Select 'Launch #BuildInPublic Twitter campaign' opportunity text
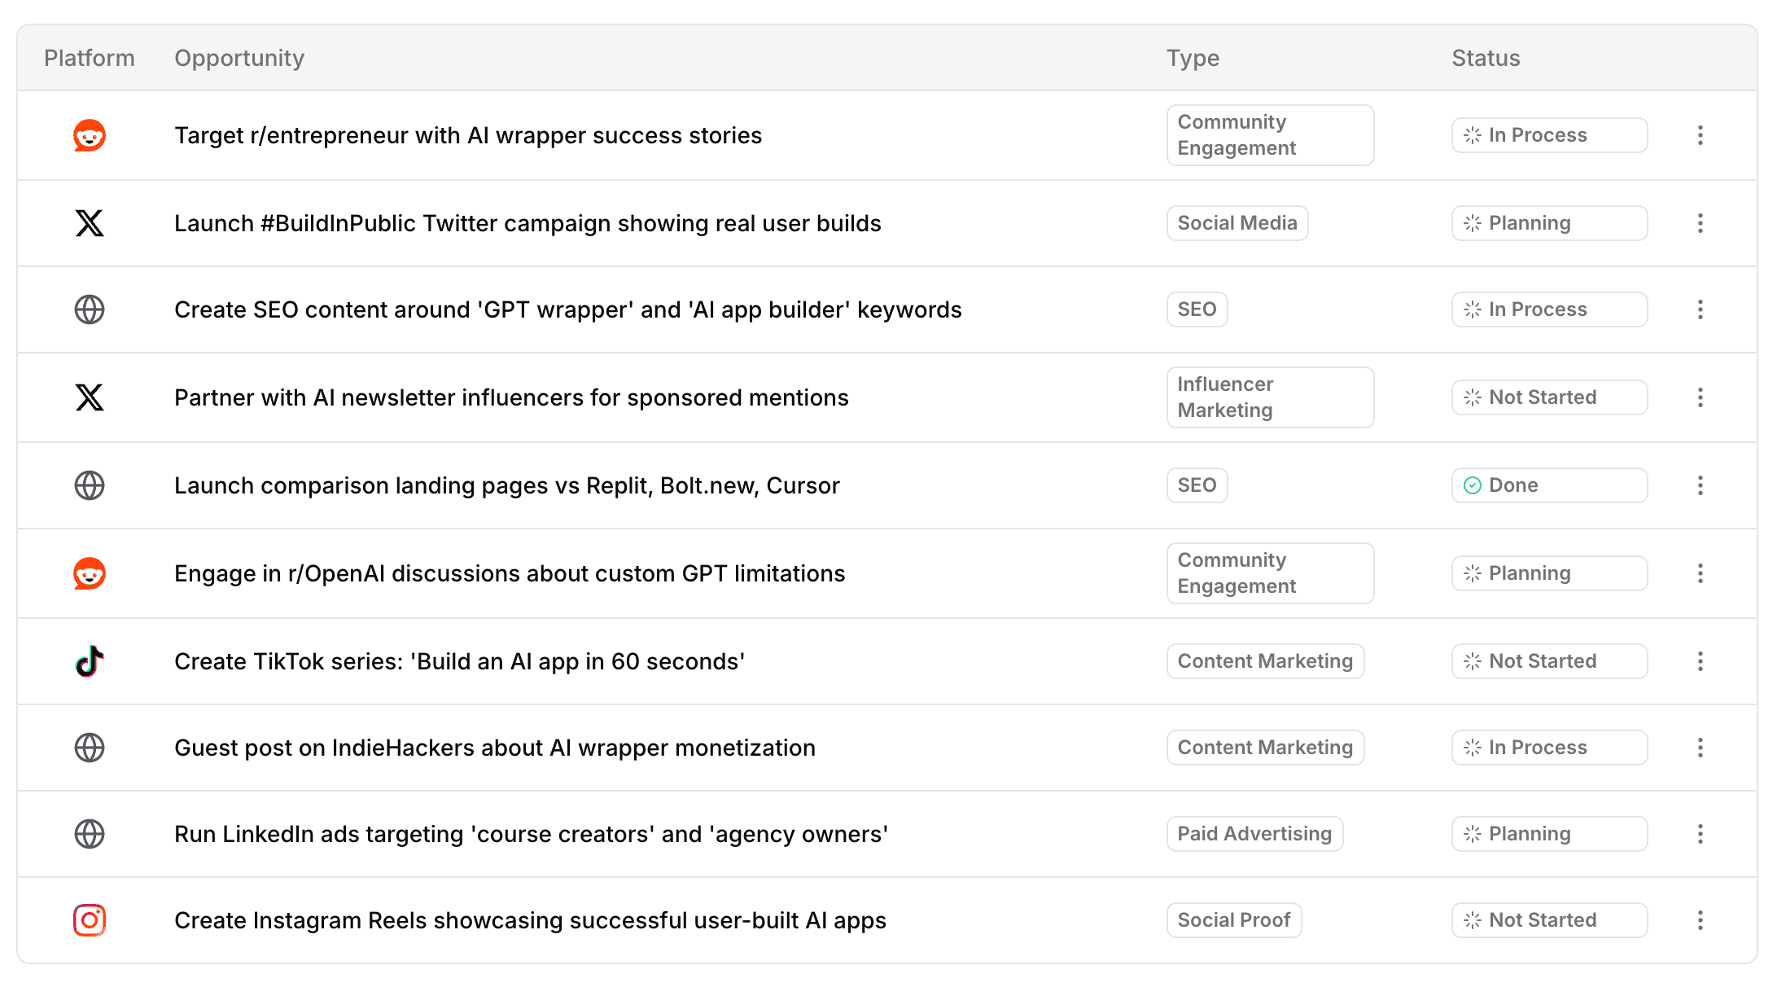The image size is (1786, 987). [527, 223]
